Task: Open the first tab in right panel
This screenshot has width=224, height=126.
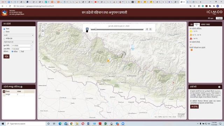Action: tap(191, 24)
